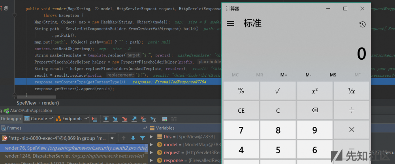Click the Run to Cursor icon
The width and height of the screenshot is (395, 164).
click(153, 119)
